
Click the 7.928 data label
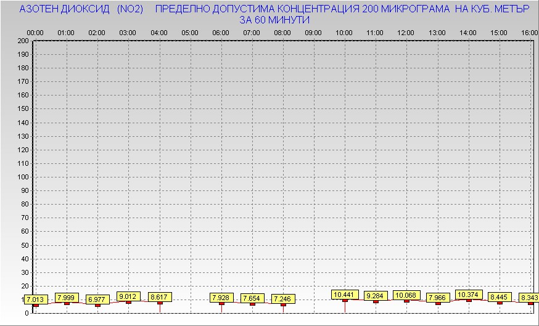tap(221, 298)
